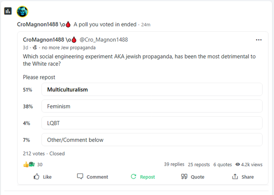Open the 39 replies link
This screenshot has width=274, height=195.
(174, 164)
